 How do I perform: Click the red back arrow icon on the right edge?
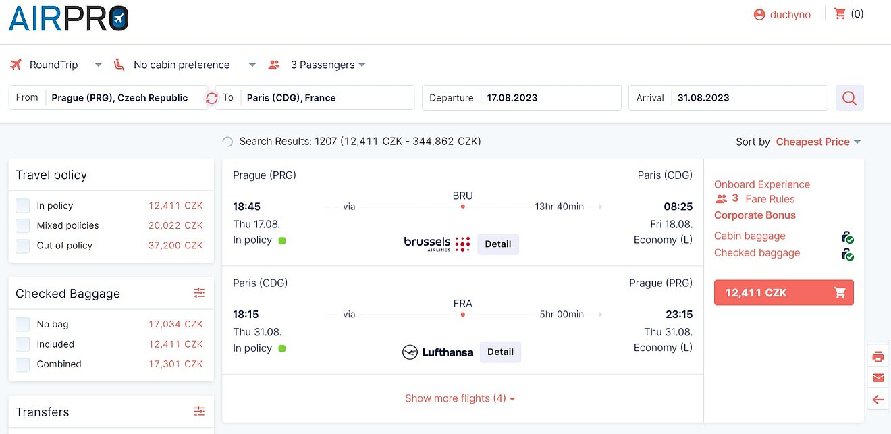878,400
